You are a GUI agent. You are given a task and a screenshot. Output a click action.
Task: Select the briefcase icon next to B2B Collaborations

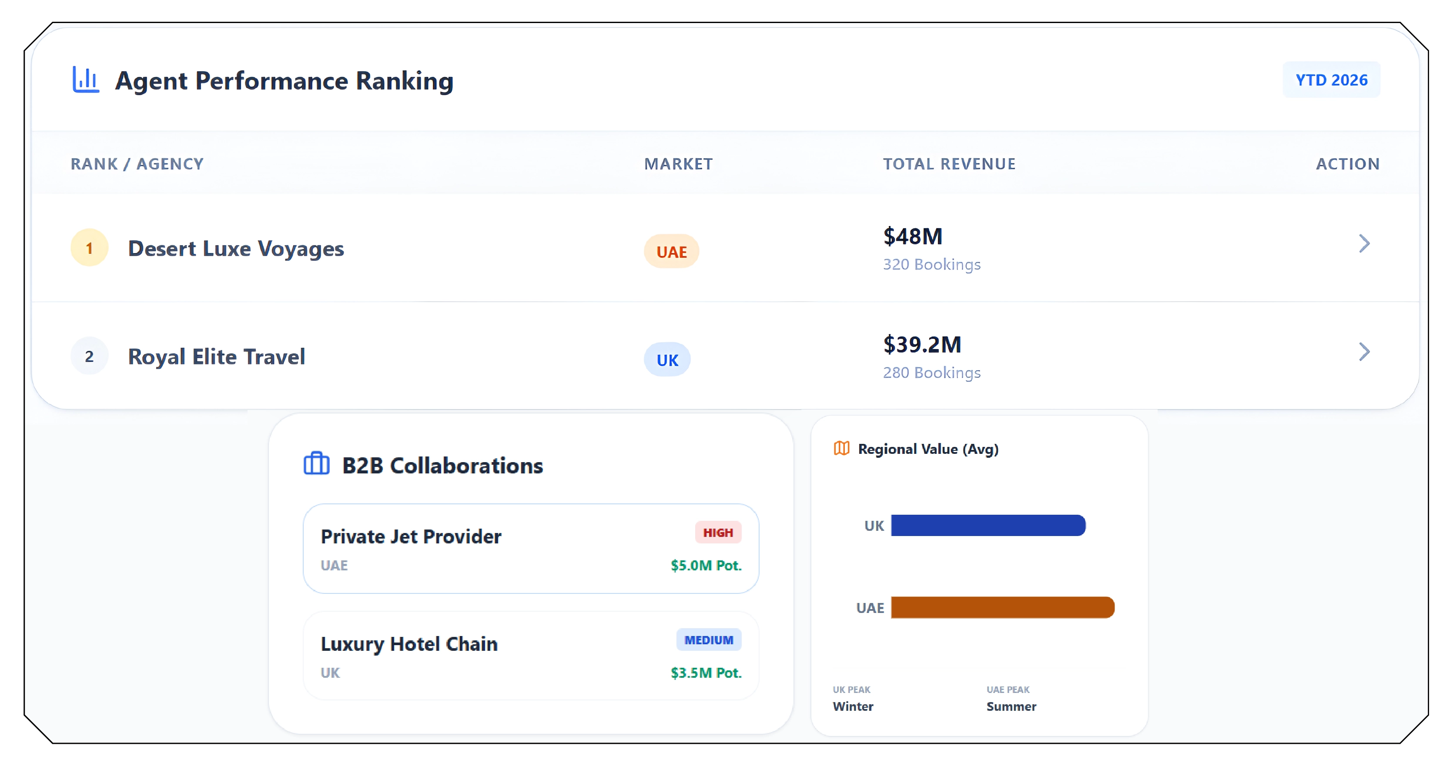316,465
